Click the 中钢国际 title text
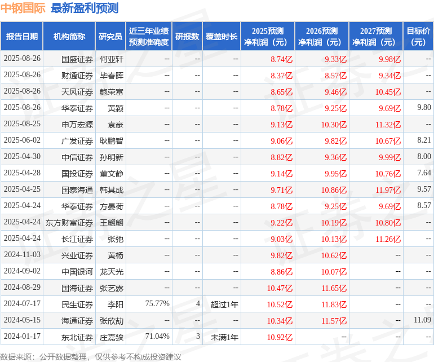The width and height of the screenshot is (434, 362). coord(23,8)
